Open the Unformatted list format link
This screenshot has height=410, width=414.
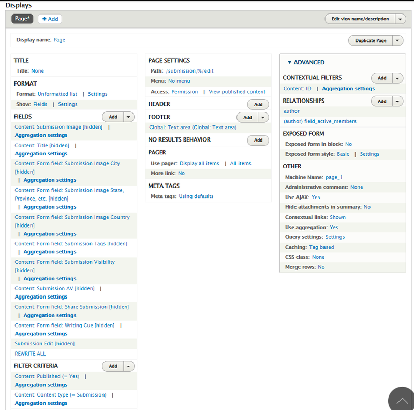57,94
